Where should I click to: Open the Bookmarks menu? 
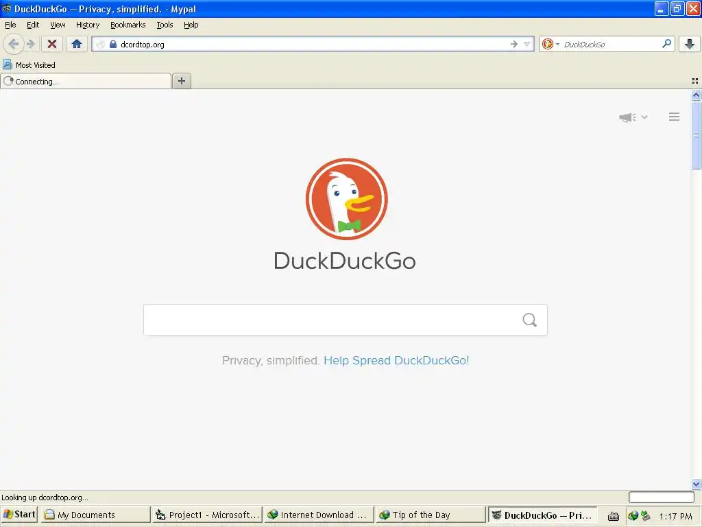[x=128, y=25]
